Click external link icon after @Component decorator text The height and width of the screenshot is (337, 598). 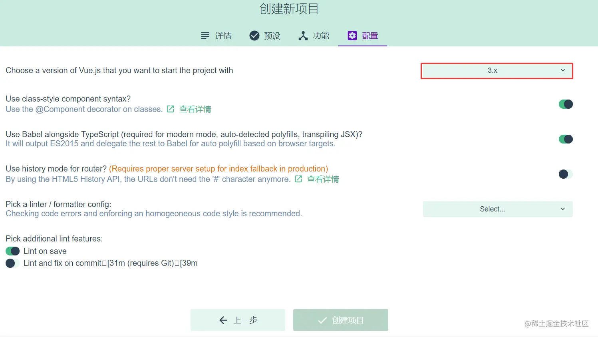[x=171, y=109]
